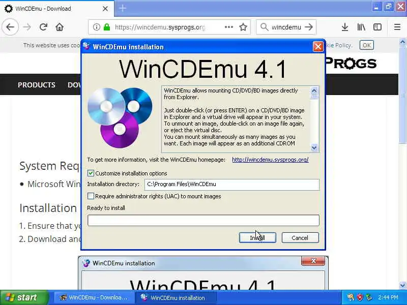The height and width of the screenshot is (305, 407).
Task: Click the red shield security tray icon
Action: coord(360,297)
